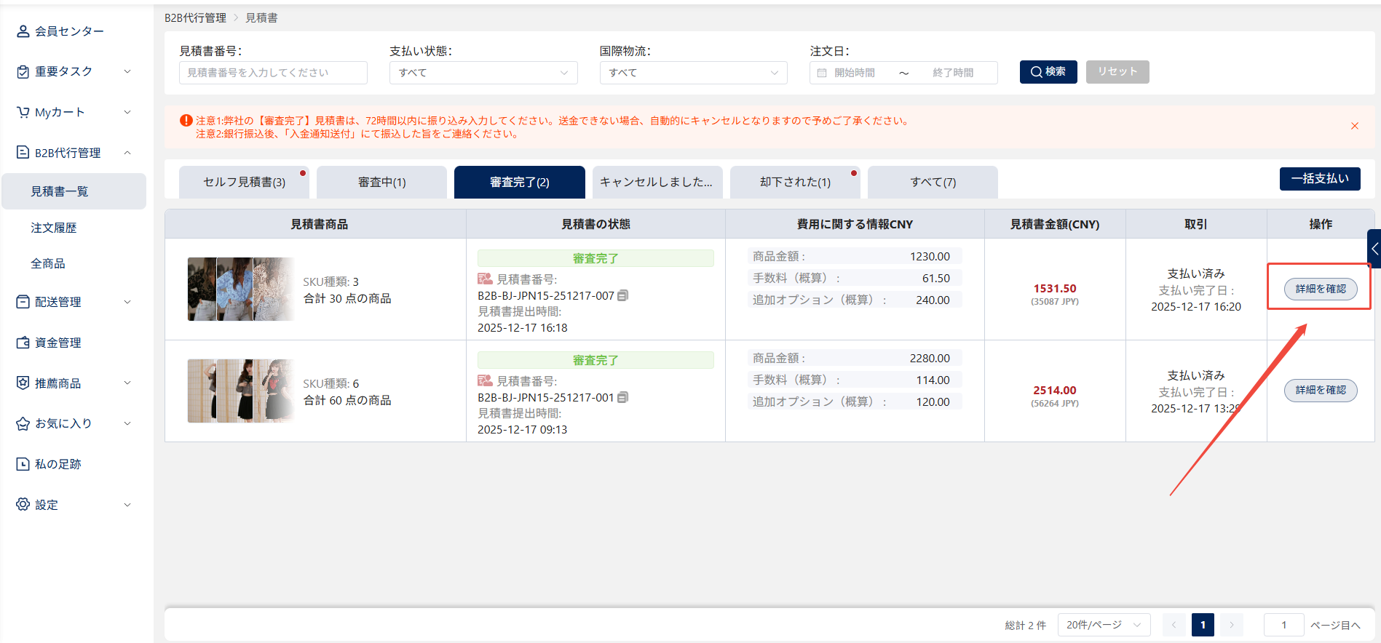
Task: Open 見積書一覧 in the sidebar
Action: (74, 191)
